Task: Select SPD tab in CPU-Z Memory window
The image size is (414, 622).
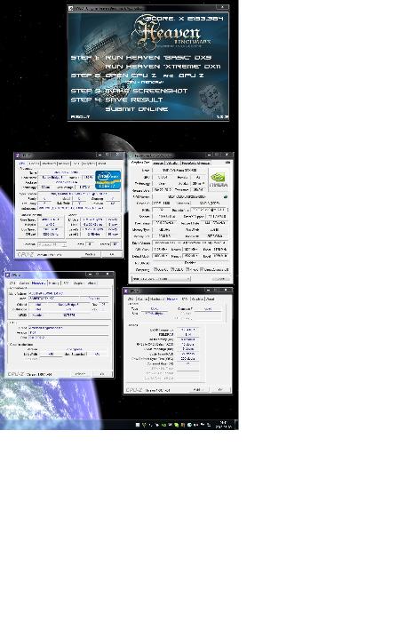Action: pos(184,299)
